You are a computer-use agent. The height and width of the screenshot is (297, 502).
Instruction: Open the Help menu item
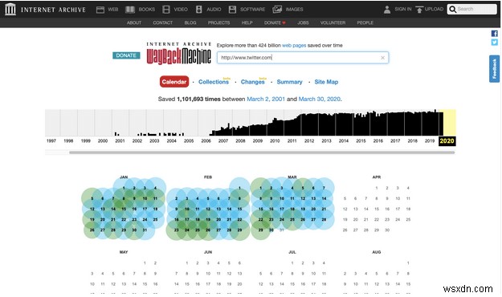coord(247,22)
